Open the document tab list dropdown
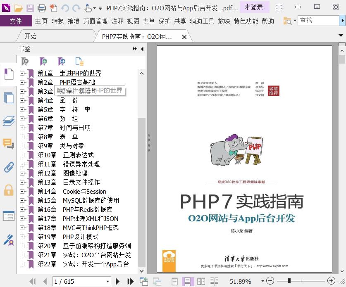Viewport: 346px width, 287px height. coord(341,35)
